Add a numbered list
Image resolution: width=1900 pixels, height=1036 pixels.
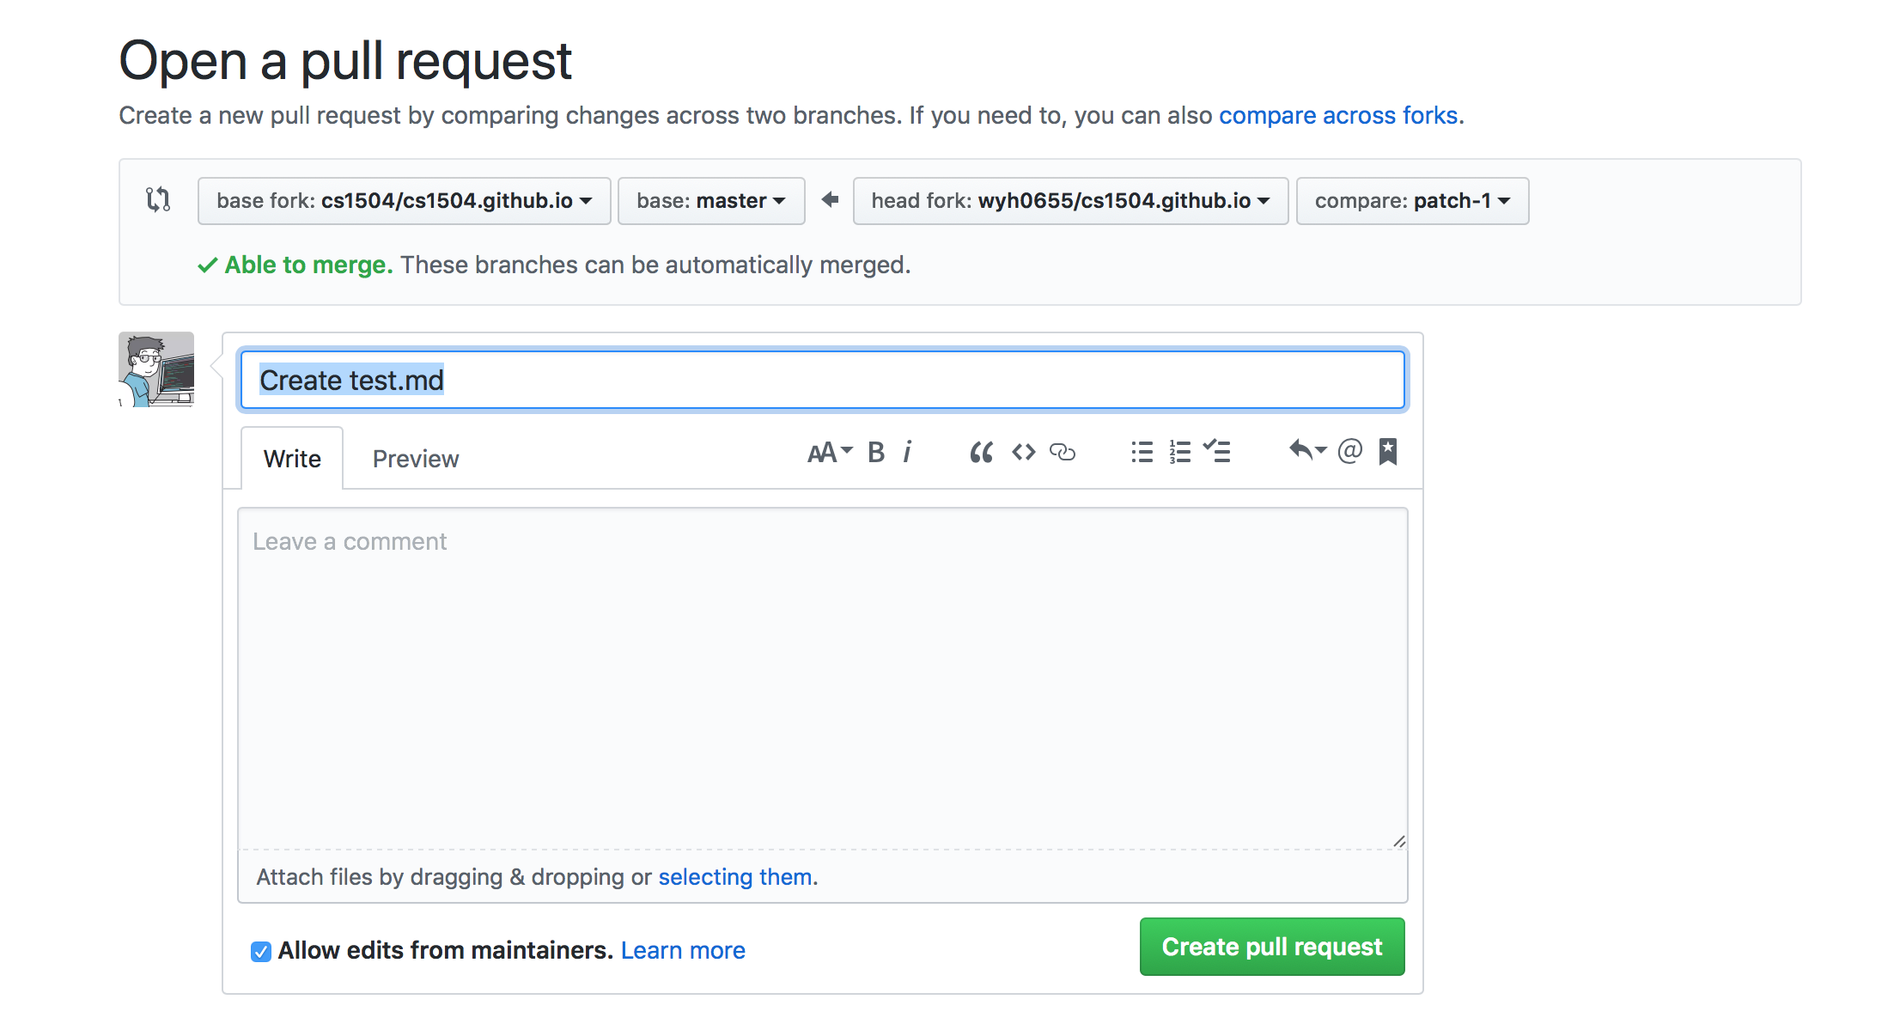[1180, 452]
